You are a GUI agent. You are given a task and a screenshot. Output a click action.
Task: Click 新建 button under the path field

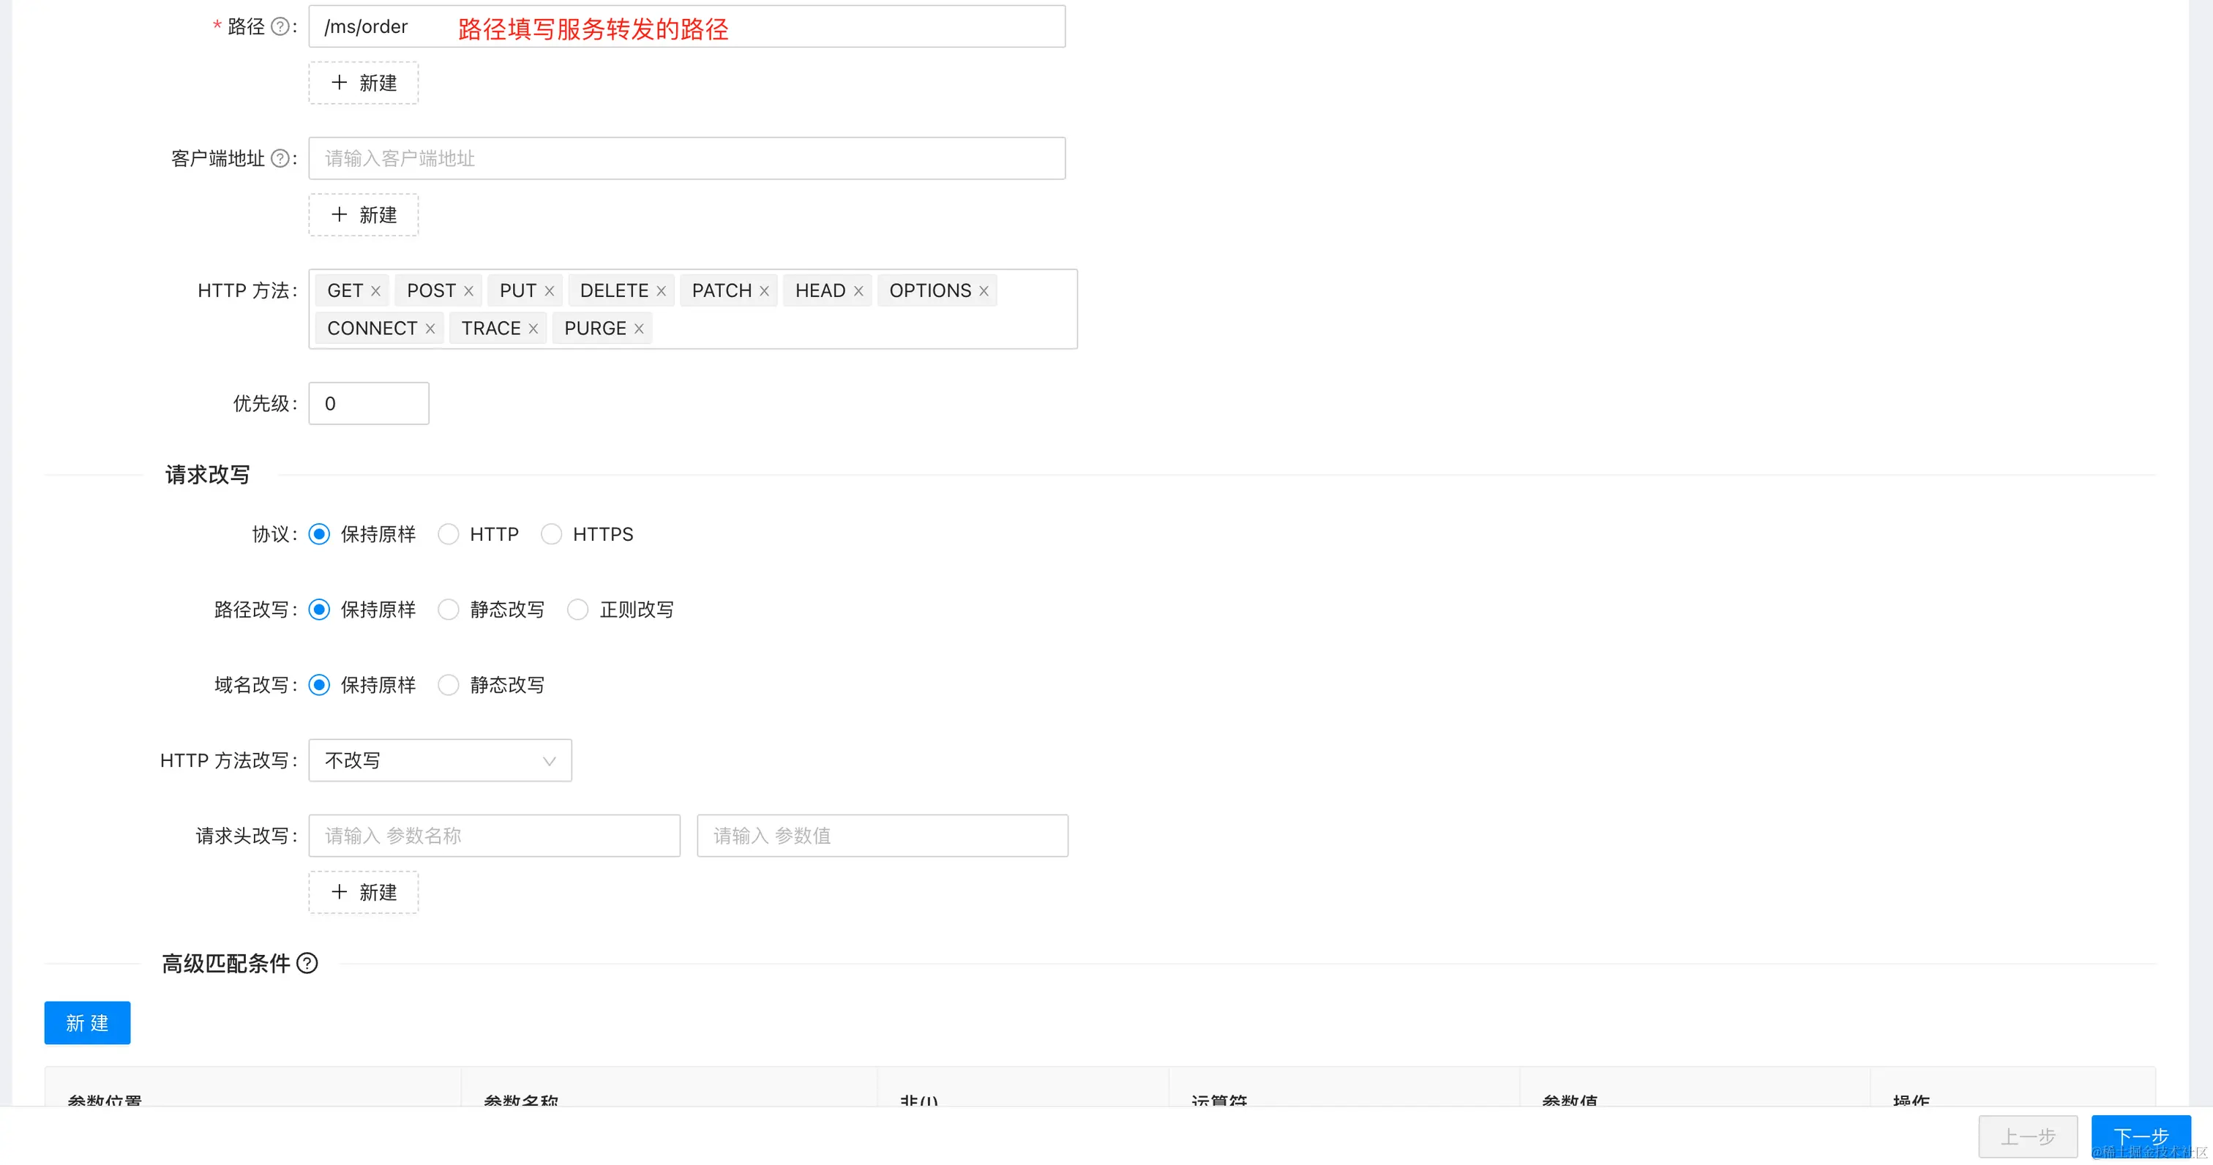(x=364, y=83)
